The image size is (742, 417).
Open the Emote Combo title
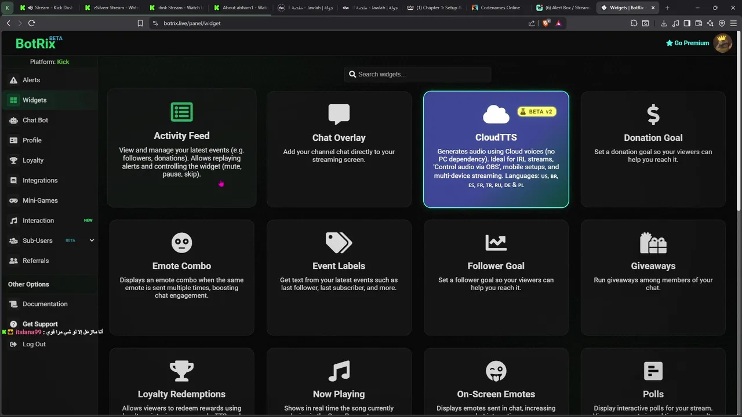(181, 266)
